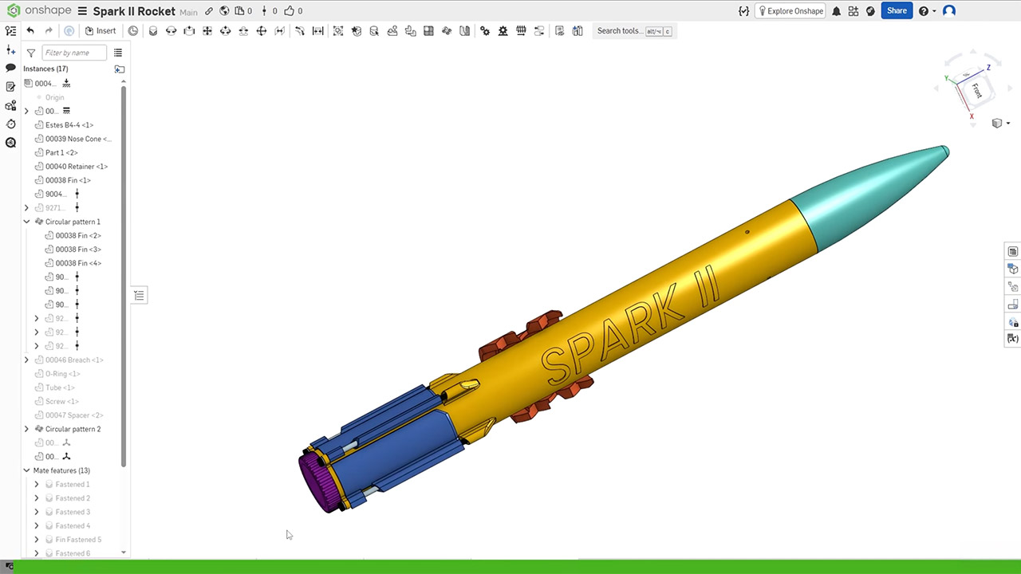The height and width of the screenshot is (574, 1021).
Task: Collapse the Mate features (13) section
Action: (x=26, y=470)
